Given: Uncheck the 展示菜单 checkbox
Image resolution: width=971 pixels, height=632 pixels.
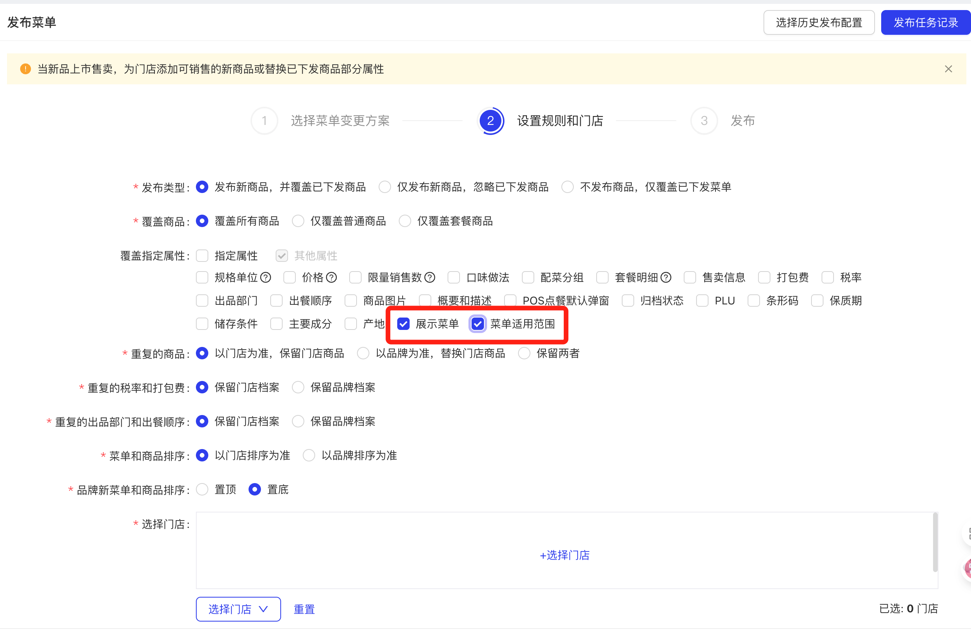Looking at the screenshot, I should [x=403, y=325].
